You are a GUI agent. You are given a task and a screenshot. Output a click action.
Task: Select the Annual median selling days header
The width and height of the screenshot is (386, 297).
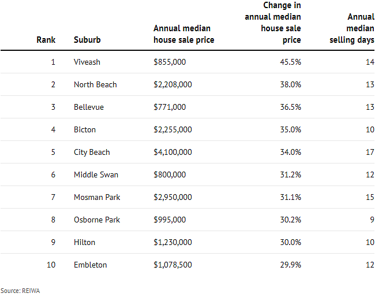[352, 28]
